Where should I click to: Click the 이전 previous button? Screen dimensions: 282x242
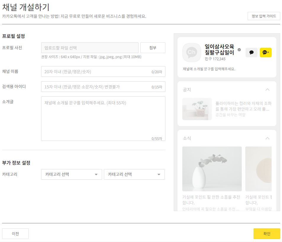click(x=15, y=233)
